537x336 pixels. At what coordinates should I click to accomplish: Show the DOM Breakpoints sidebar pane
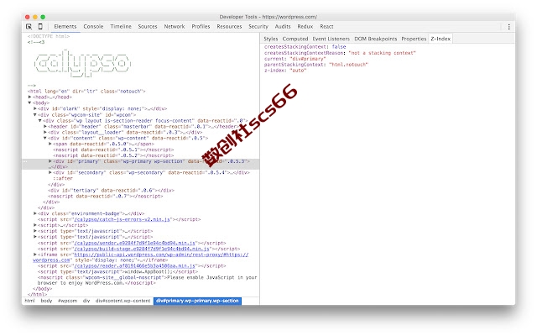click(375, 39)
